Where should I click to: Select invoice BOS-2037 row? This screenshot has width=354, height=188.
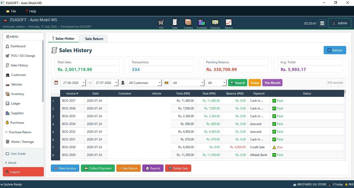[x=197, y=101]
